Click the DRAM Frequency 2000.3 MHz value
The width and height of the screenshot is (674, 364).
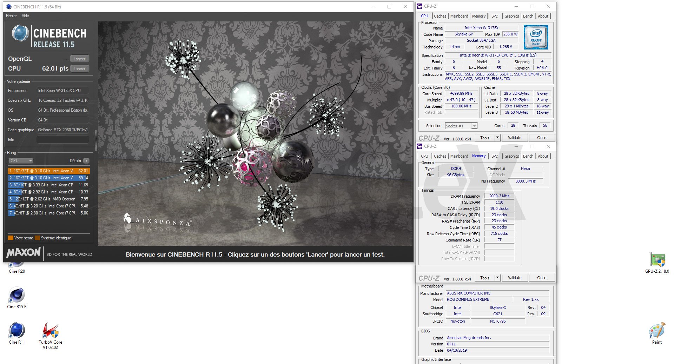[x=499, y=196]
